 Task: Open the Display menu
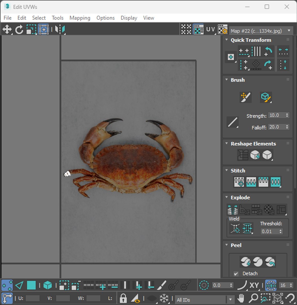[129, 18]
